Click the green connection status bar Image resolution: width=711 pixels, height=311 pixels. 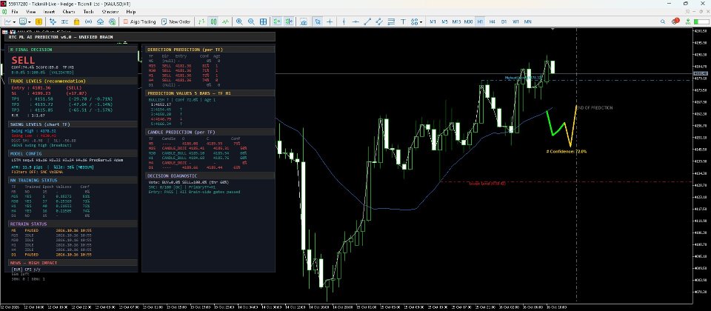700,21
